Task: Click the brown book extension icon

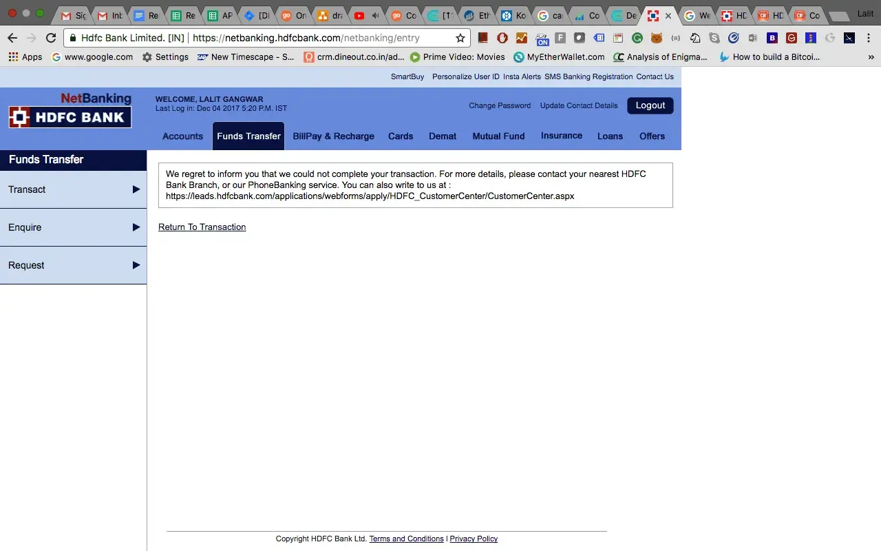Action: (483, 38)
